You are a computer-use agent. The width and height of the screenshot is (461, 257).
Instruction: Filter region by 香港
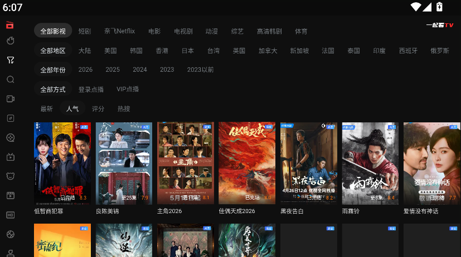click(162, 51)
